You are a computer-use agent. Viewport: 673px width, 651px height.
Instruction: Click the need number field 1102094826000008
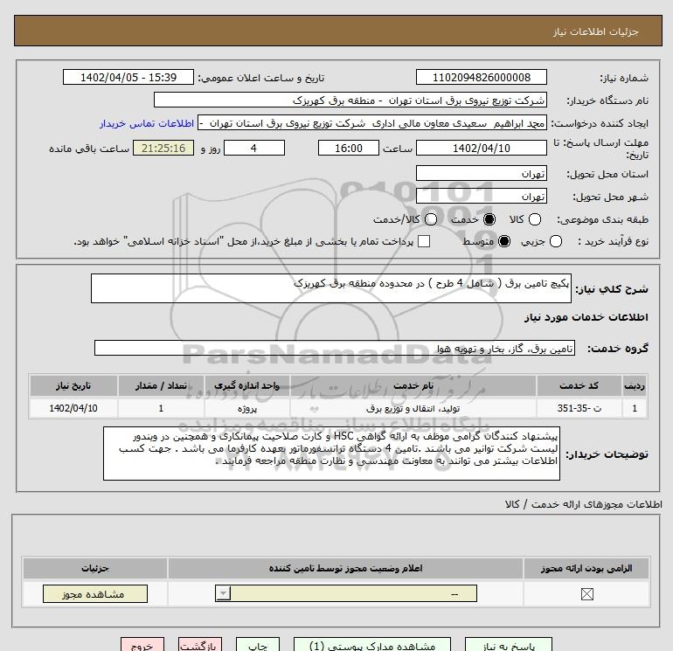pos(481,77)
